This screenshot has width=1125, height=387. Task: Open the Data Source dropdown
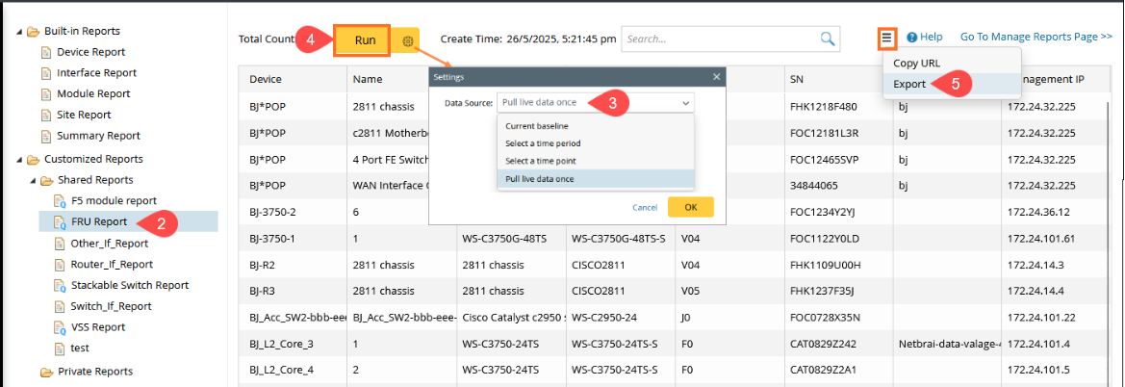[596, 103]
